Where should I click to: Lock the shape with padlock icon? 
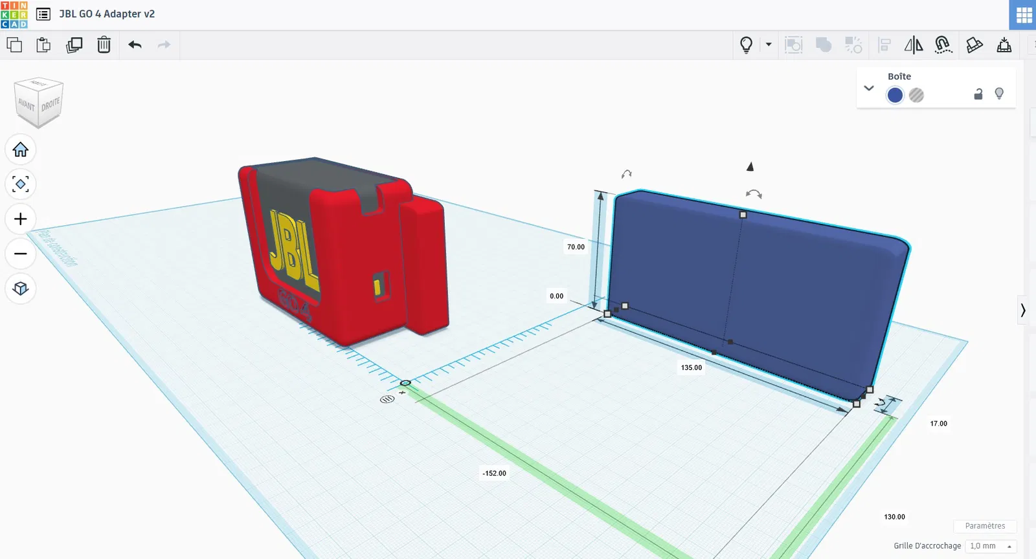pos(978,94)
